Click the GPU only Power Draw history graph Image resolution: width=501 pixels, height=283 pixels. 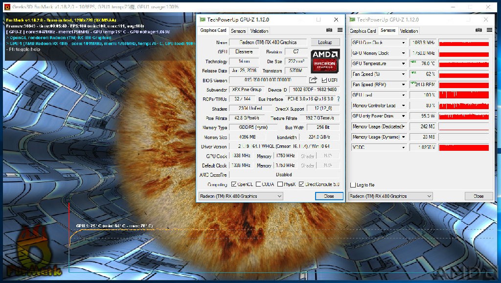pyautogui.click(x=464, y=116)
